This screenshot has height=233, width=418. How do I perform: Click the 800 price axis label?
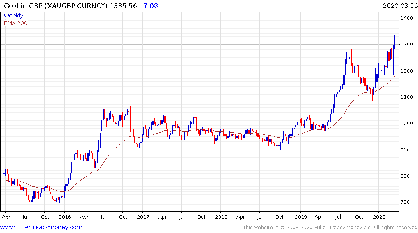405,176
